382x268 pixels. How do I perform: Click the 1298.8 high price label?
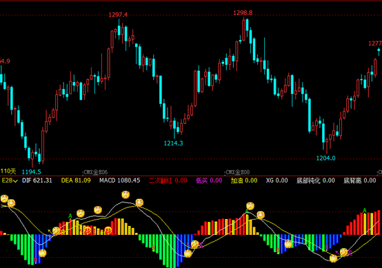(243, 13)
